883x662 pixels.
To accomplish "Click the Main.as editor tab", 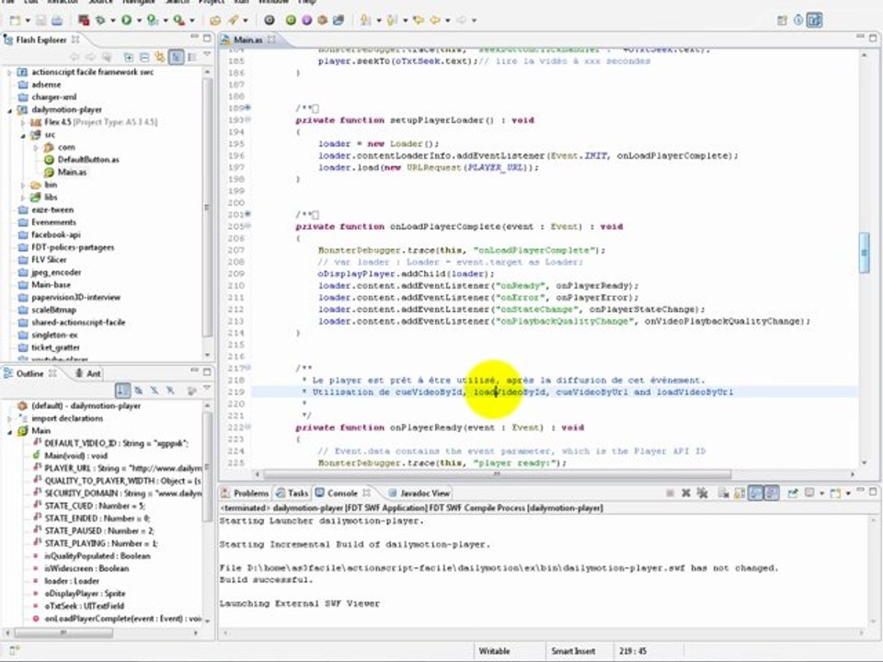I will pyautogui.click(x=247, y=40).
